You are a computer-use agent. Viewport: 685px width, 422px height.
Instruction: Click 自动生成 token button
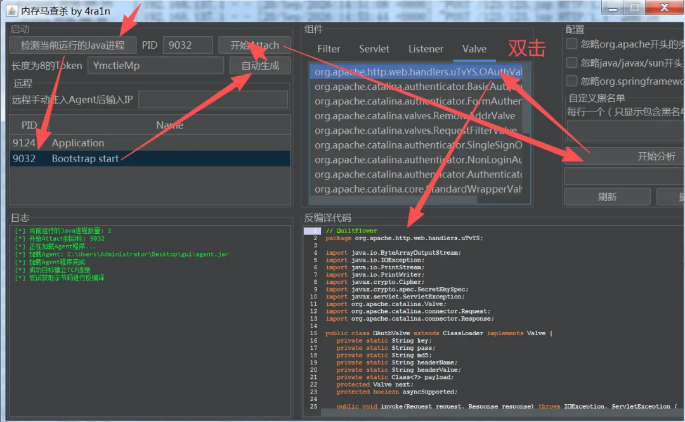(260, 66)
